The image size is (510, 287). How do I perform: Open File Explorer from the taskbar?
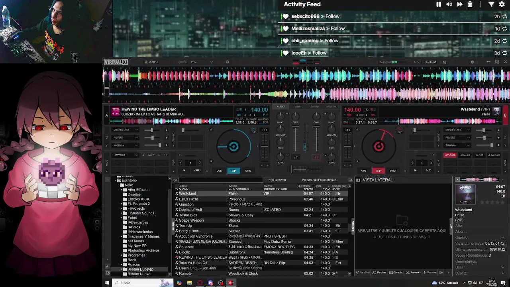(190, 283)
